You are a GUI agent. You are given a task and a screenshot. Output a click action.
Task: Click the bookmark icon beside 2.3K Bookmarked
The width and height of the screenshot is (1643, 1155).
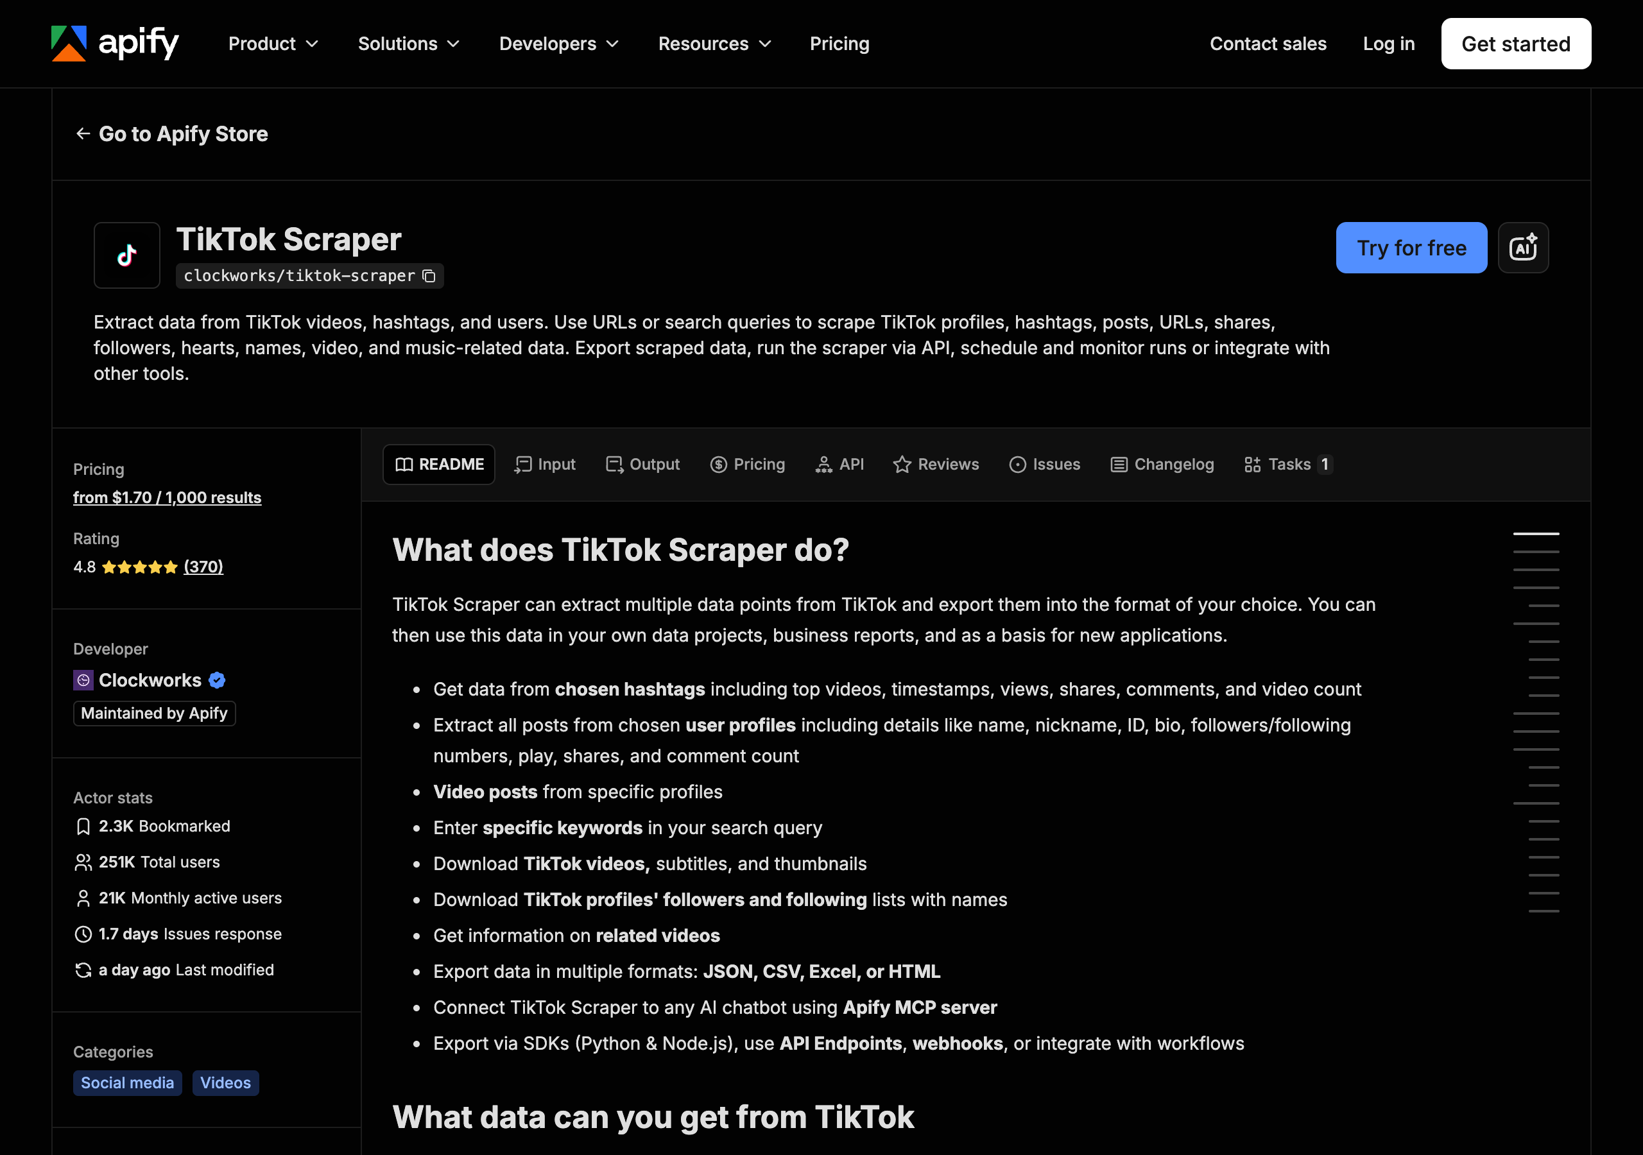click(x=83, y=826)
